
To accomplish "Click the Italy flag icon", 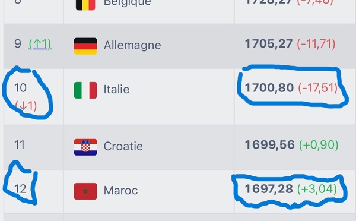I will [x=85, y=90].
